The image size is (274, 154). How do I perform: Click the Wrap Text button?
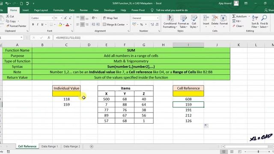tap(110, 18)
